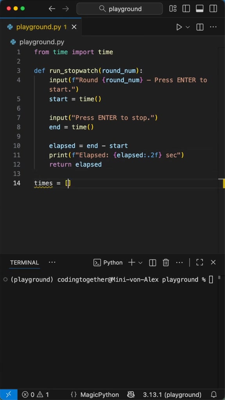Click the red window close button
Screen dimensions: 225x400
click(x=9, y=9)
